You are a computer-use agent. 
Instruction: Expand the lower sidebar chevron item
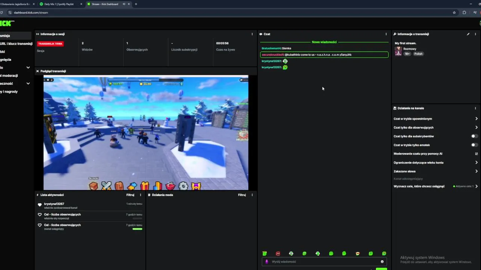coord(28,84)
